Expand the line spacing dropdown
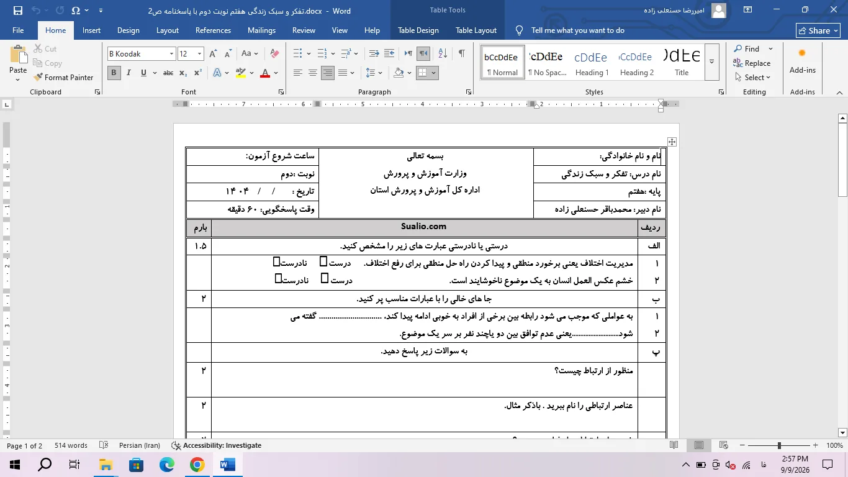 tap(380, 73)
